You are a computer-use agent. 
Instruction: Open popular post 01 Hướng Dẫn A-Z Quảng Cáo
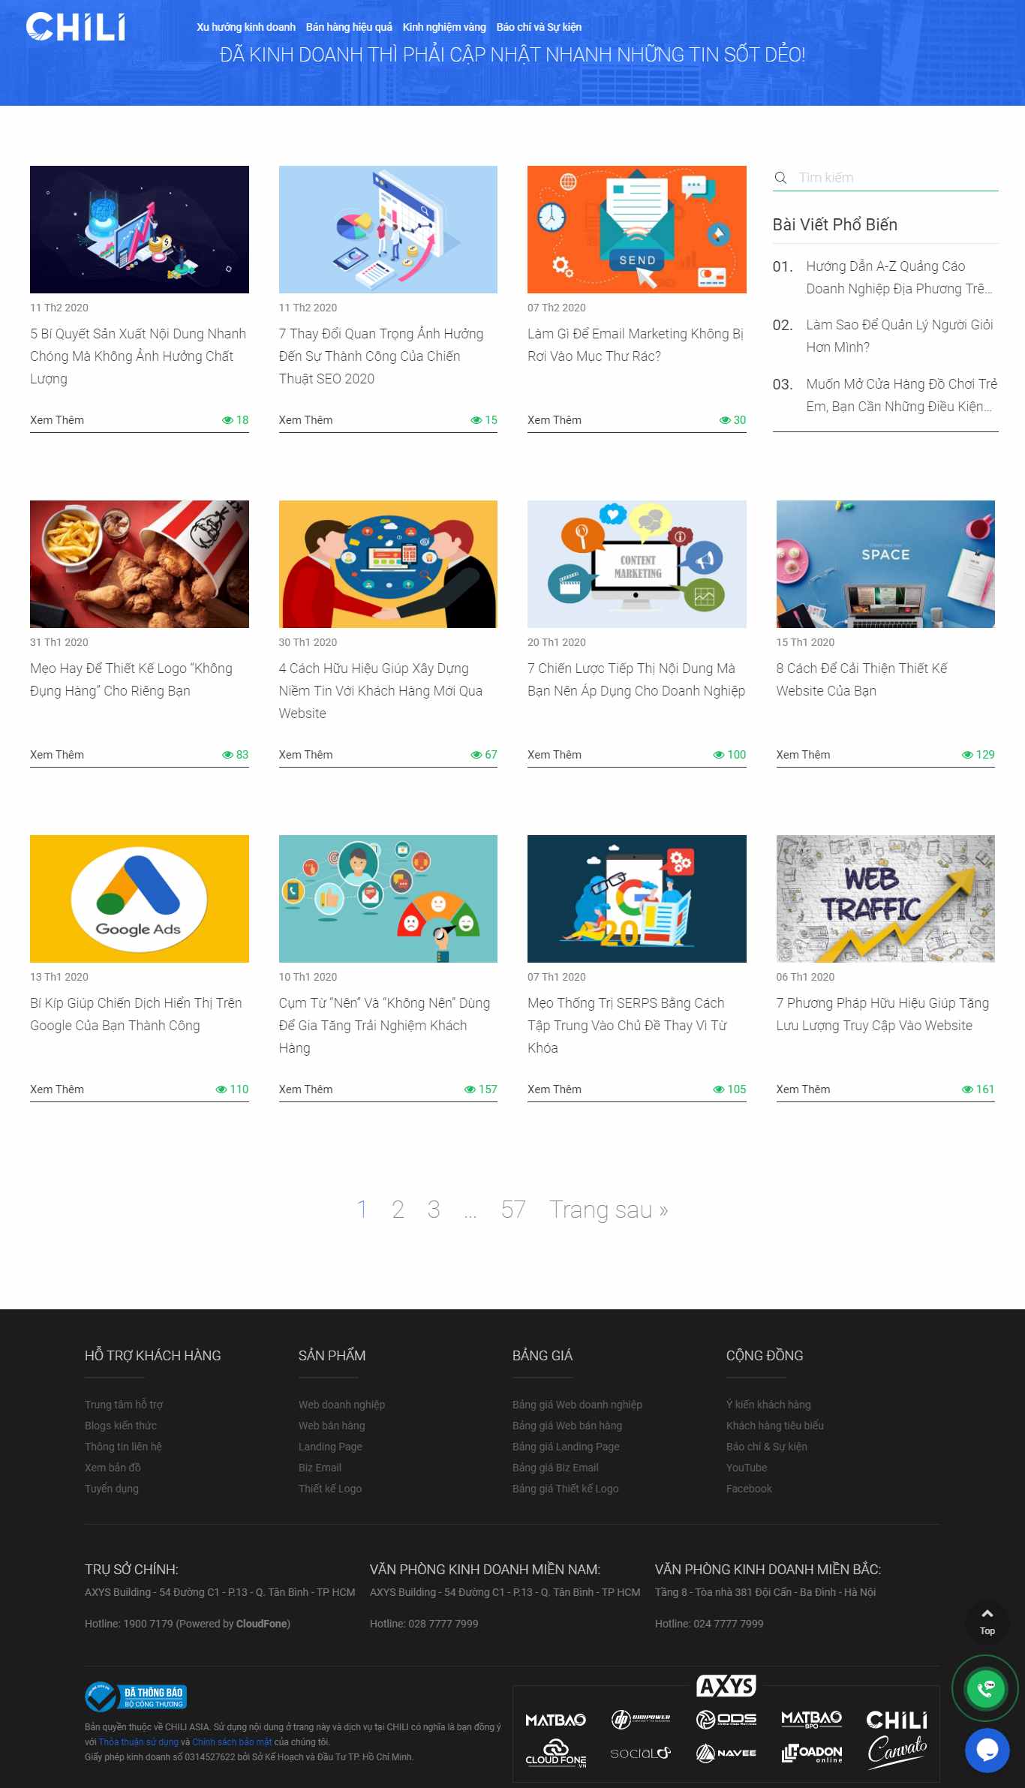899,278
